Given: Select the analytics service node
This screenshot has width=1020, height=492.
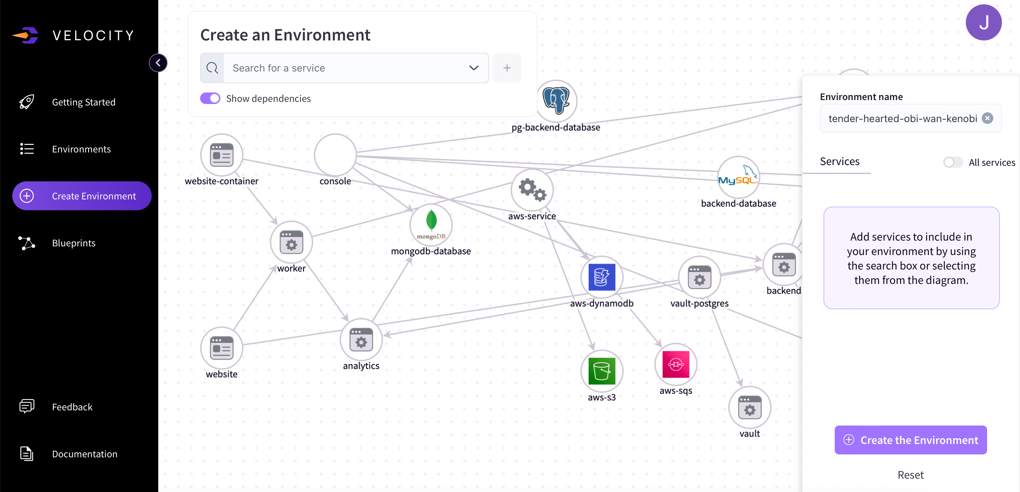Looking at the screenshot, I should coord(361,339).
